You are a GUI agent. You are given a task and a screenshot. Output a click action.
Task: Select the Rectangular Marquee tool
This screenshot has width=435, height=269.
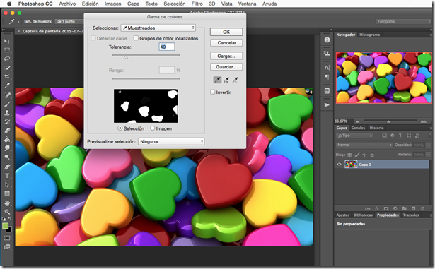pyautogui.click(x=7, y=50)
